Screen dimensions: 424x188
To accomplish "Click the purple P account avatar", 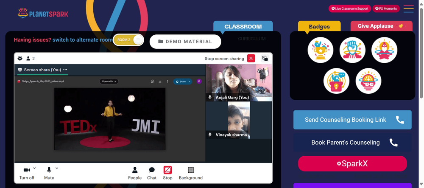I will [199, 81].
